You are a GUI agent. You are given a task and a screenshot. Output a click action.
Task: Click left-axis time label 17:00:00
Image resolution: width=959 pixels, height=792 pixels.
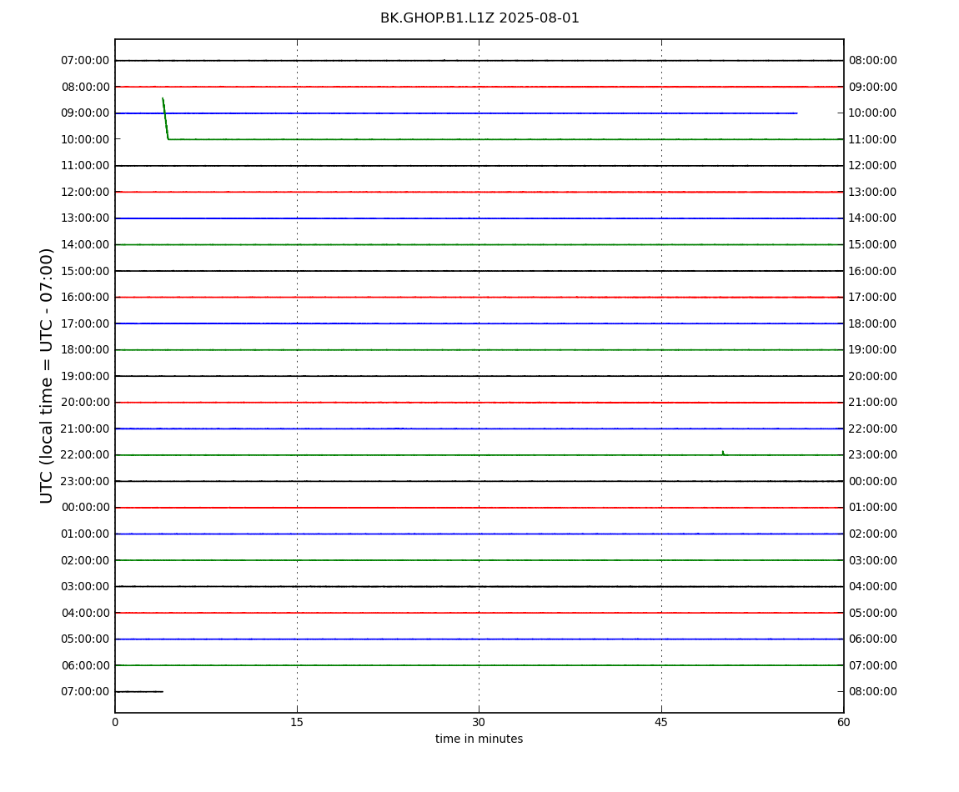point(86,323)
